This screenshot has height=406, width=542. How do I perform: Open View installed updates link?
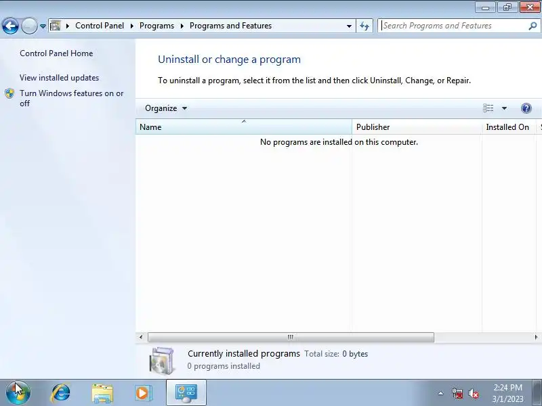point(59,78)
